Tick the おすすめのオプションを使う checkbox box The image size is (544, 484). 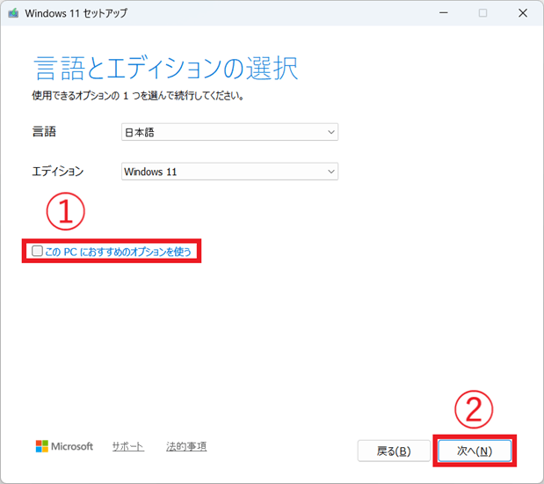(x=37, y=252)
